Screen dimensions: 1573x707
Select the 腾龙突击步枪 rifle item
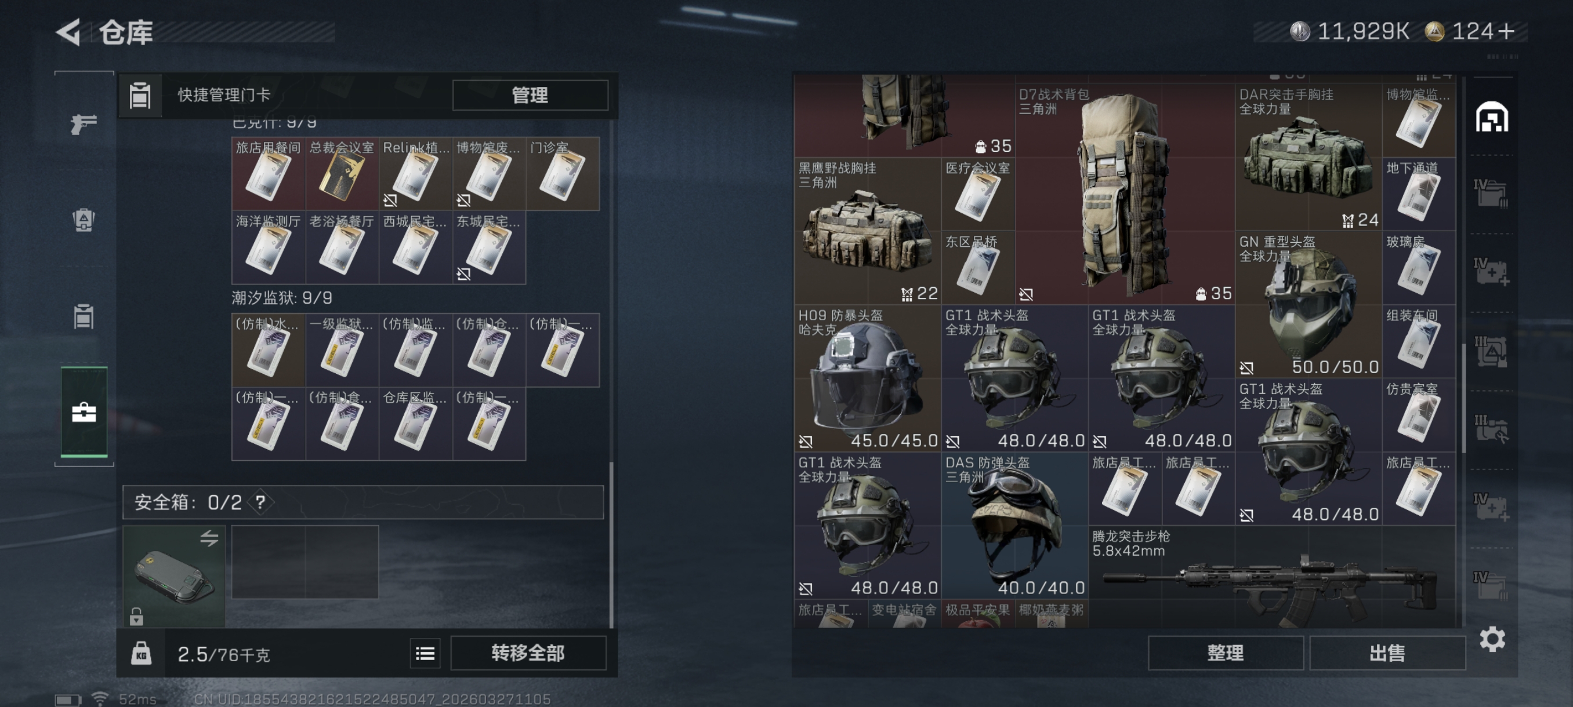1271,577
